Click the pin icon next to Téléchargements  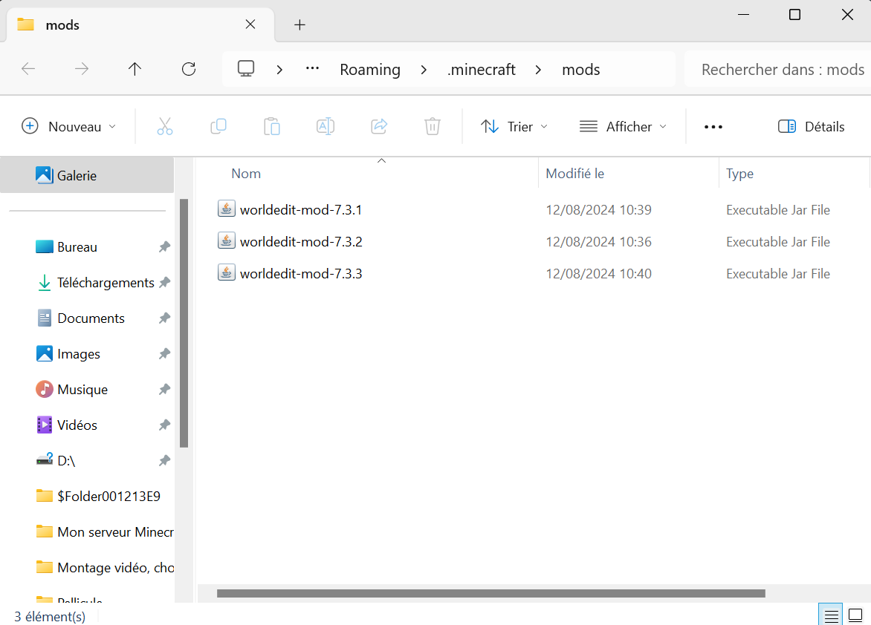click(164, 283)
